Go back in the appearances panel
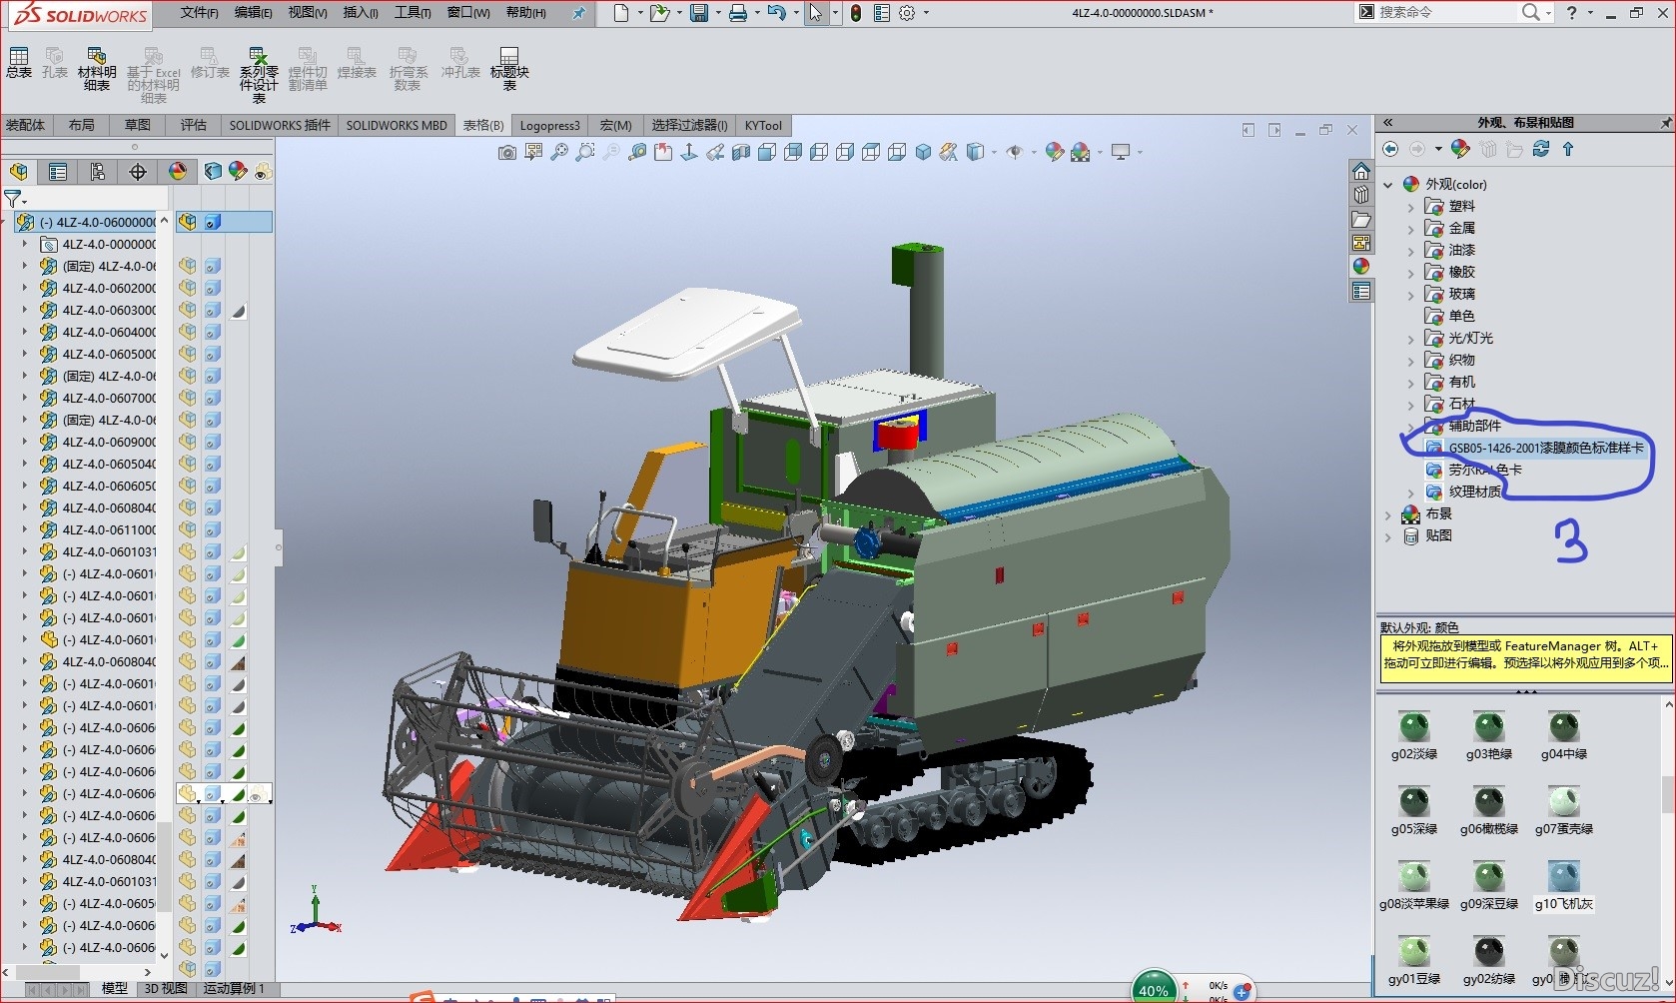This screenshot has width=1676, height=1003. [x=1390, y=149]
